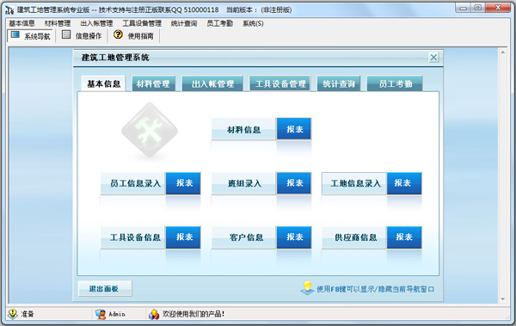Click the 准备 status bar icon
The image size is (516, 326).
13,314
